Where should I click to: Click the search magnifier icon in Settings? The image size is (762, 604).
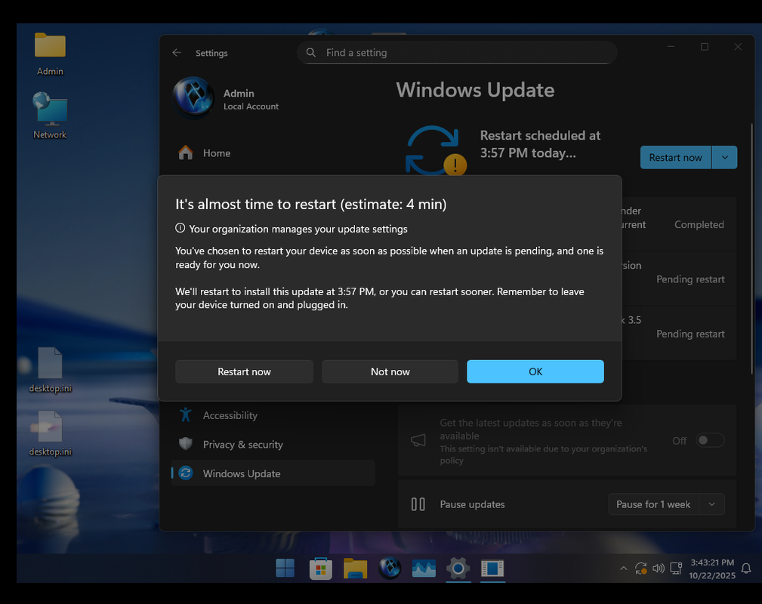click(311, 53)
